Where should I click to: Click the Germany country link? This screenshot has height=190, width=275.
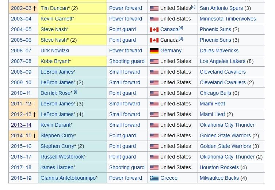(171, 51)
